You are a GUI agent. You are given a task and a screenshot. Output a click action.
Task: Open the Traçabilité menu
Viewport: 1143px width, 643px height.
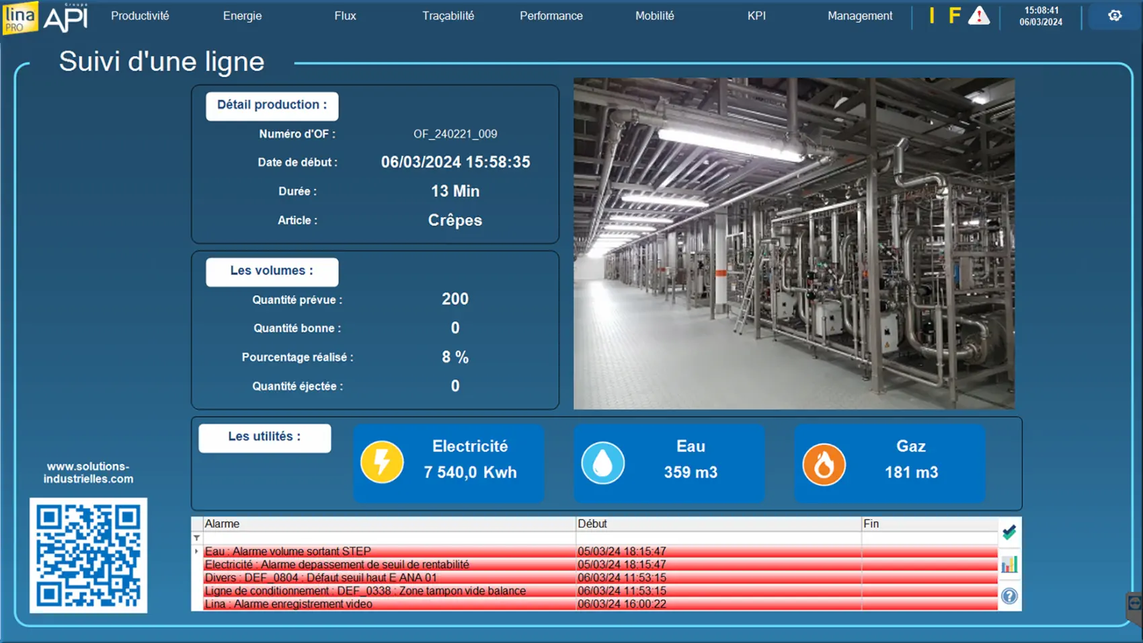point(448,15)
